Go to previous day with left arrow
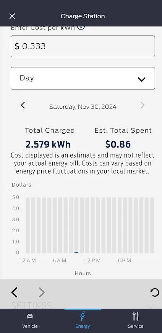Image resolution: width=162 pixels, height=333 pixels. [23, 105]
